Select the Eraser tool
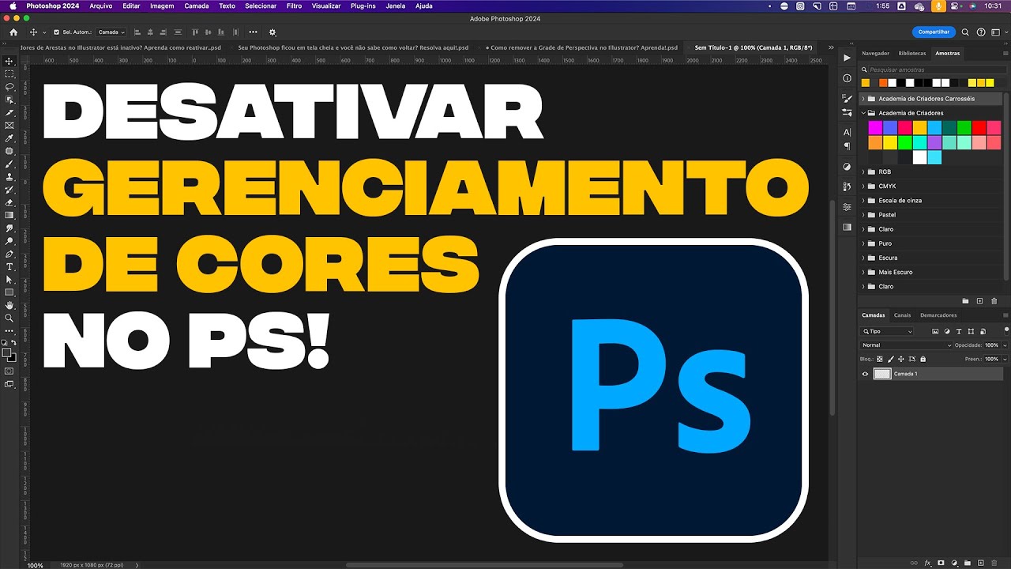This screenshot has height=569, width=1011. click(x=9, y=202)
